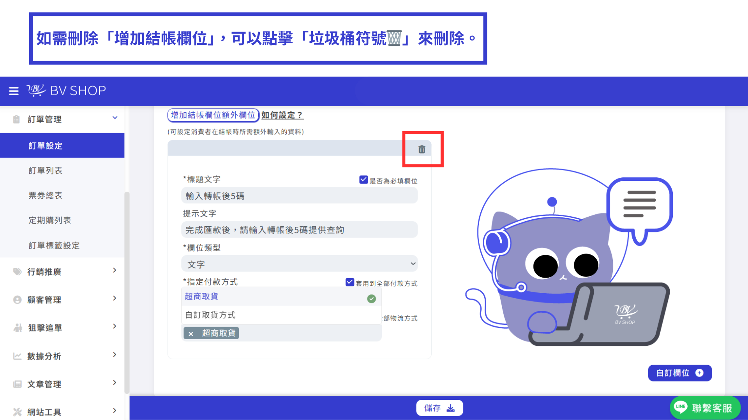Collapse the 訂單管理 section chevron
Image resolution: width=748 pixels, height=420 pixels.
coord(115,118)
